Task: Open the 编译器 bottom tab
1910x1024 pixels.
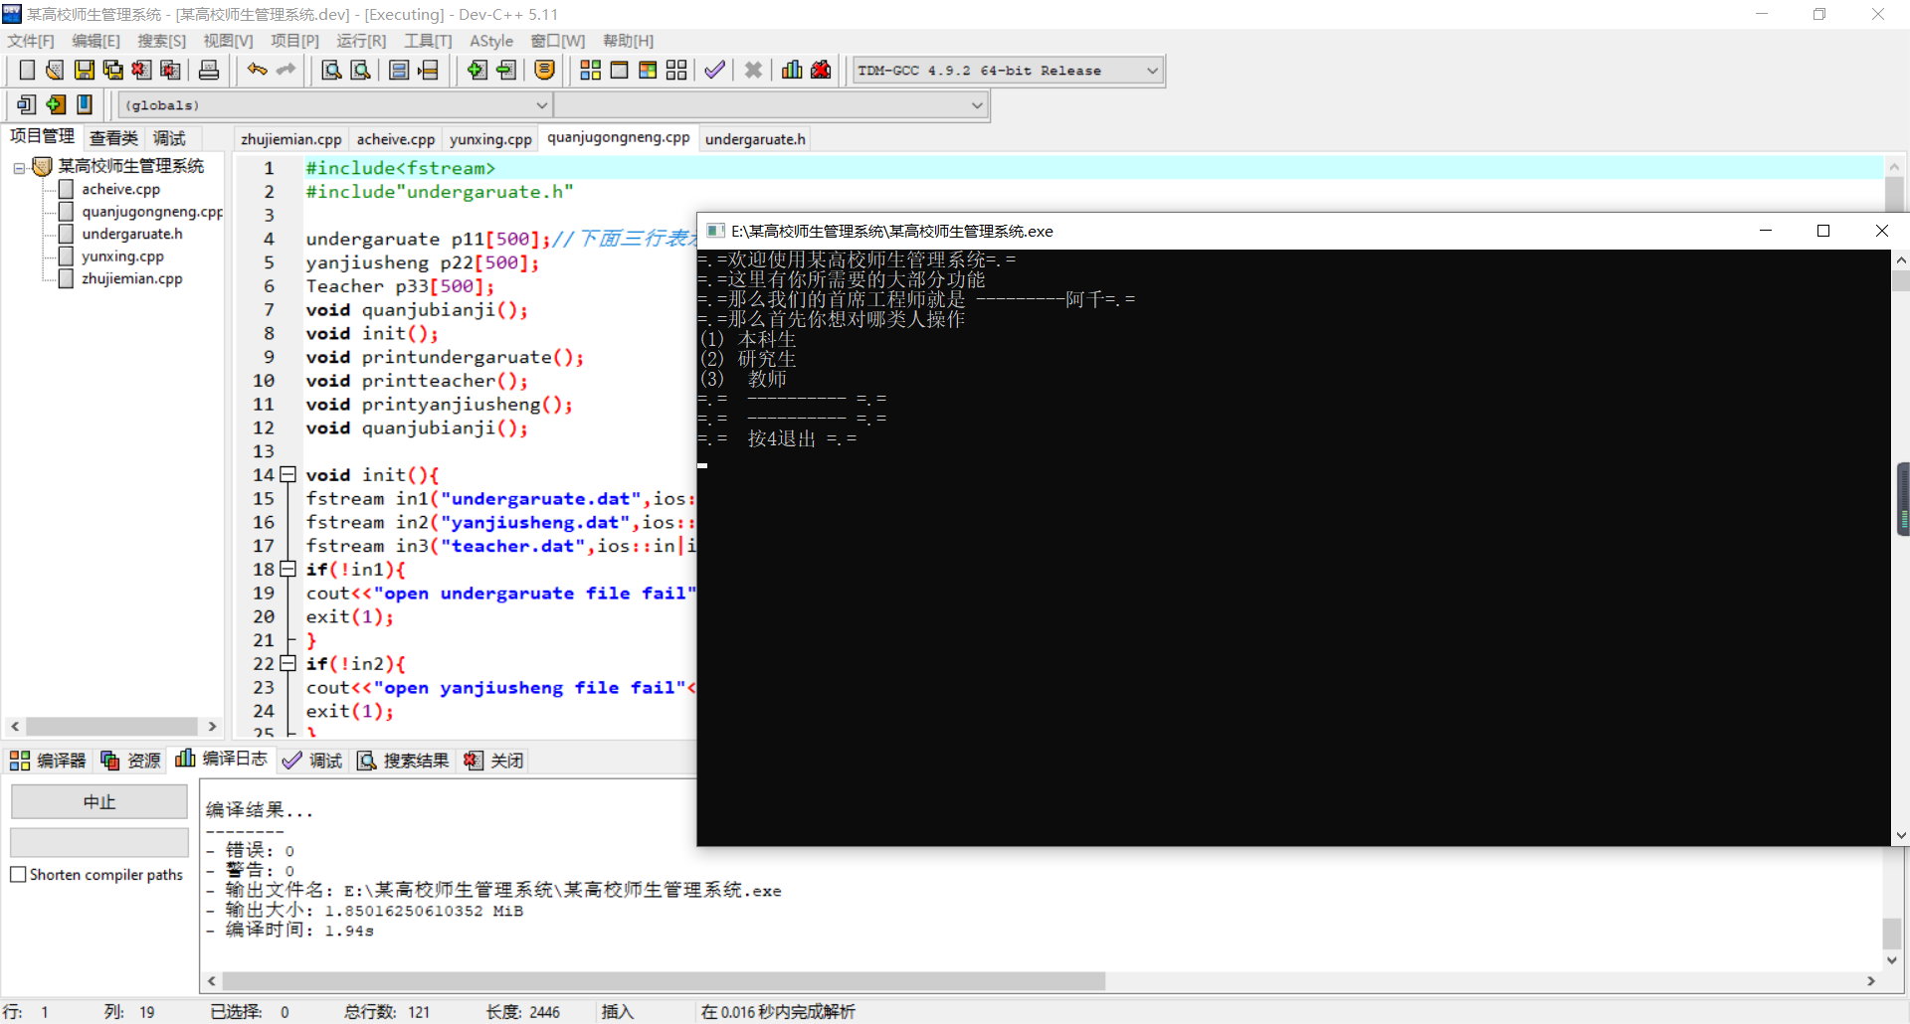Action: tap(48, 761)
